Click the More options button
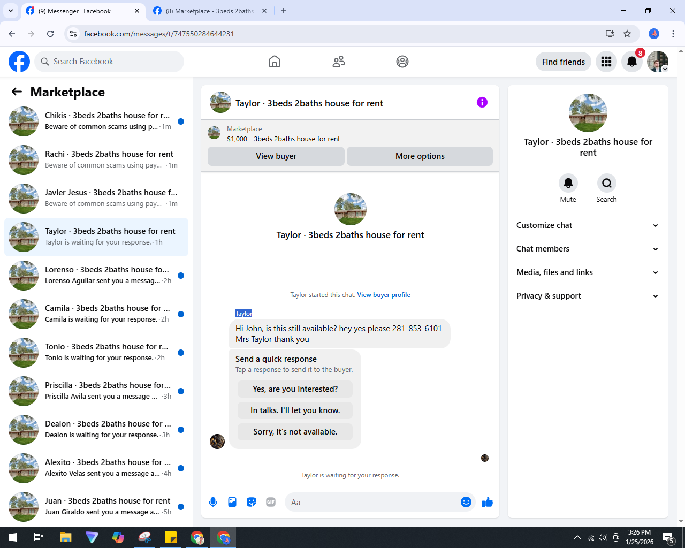 point(420,156)
